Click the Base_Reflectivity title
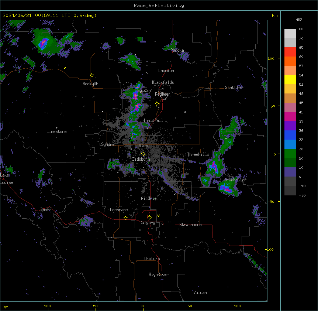Screen dimensions: 318x311 [159, 6]
